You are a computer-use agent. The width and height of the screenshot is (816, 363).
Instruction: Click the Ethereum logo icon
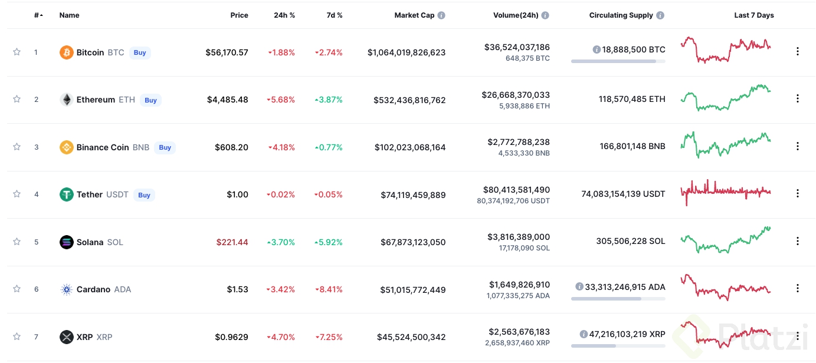click(x=67, y=100)
